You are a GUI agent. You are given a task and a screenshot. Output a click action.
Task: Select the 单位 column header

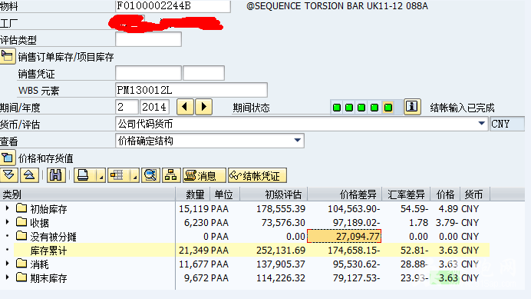225,194
